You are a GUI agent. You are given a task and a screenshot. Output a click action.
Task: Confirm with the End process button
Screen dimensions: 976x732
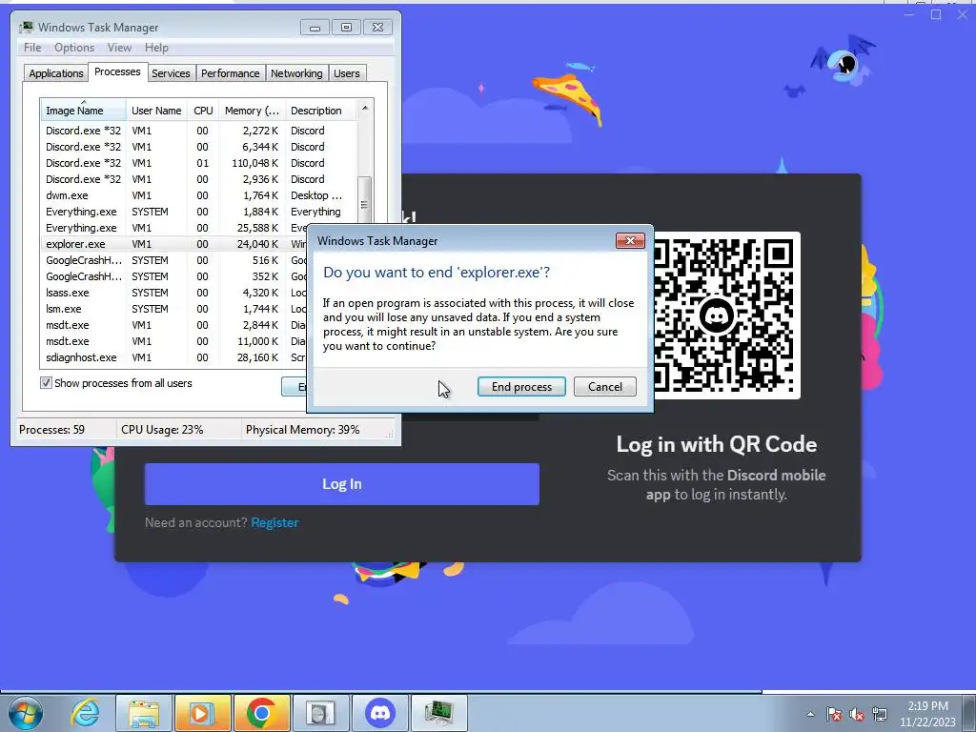(x=521, y=387)
